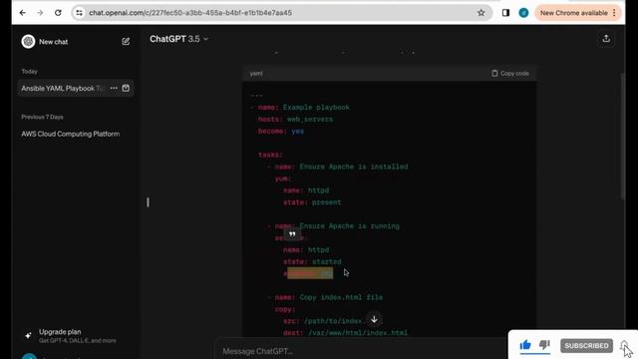Click the 'state: started' line
Viewport: 638px width, 359px height.
tap(312, 261)
